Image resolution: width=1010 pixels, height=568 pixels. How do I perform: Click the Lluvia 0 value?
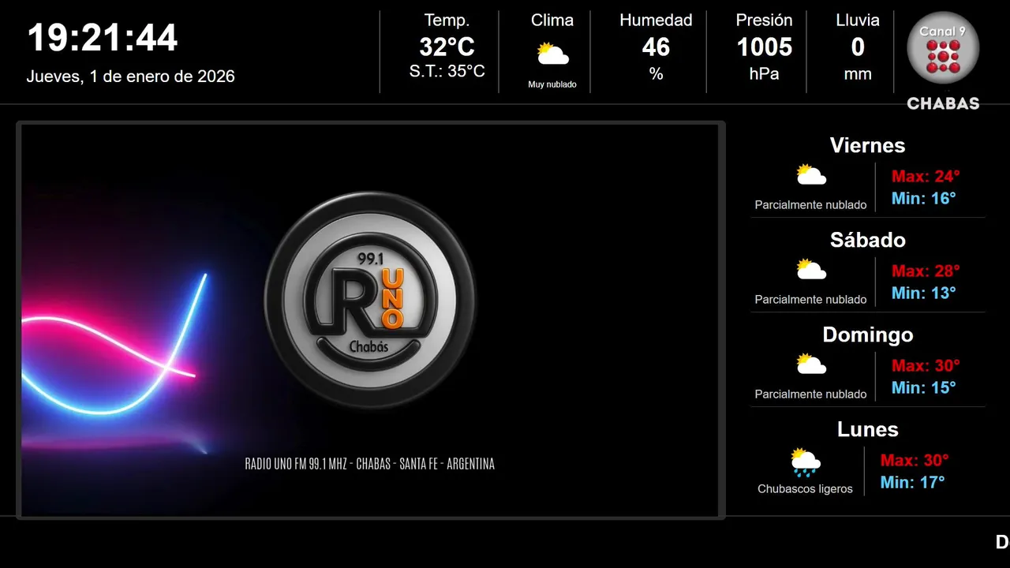pos(858,47)
